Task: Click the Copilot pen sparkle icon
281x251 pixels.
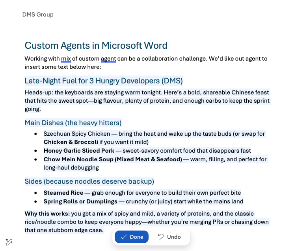Action: click(x=9, y=242)
